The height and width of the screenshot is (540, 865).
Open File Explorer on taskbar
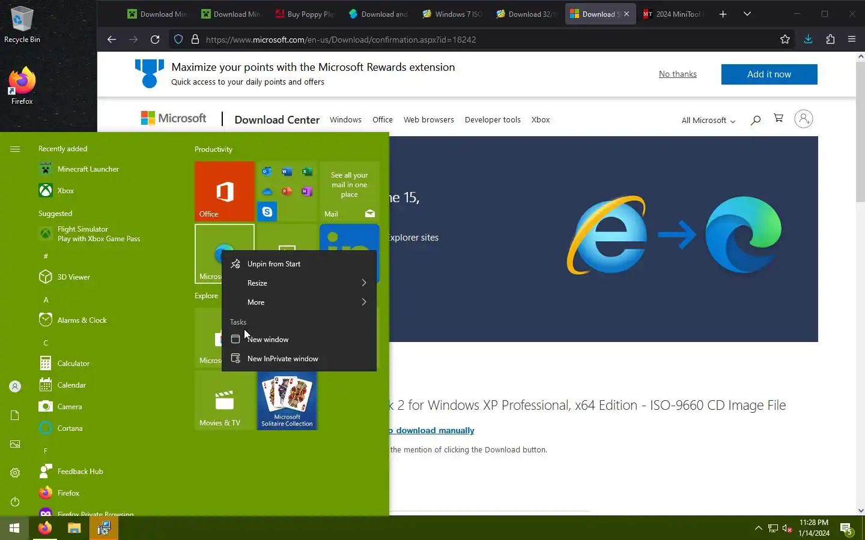[74, 528]
